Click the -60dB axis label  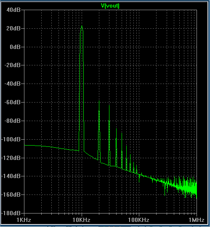pyautogui.click(x=13, y=102)
